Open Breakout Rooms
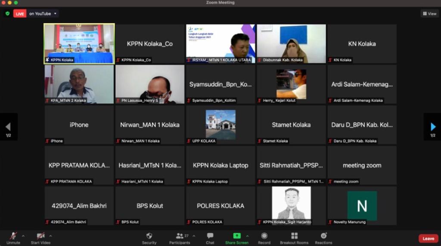 click(294, 236)
